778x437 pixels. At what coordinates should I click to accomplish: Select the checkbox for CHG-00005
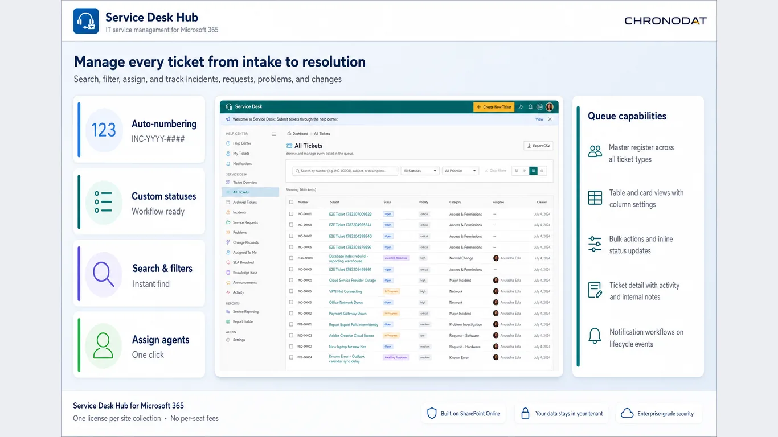tap(292, 258)
